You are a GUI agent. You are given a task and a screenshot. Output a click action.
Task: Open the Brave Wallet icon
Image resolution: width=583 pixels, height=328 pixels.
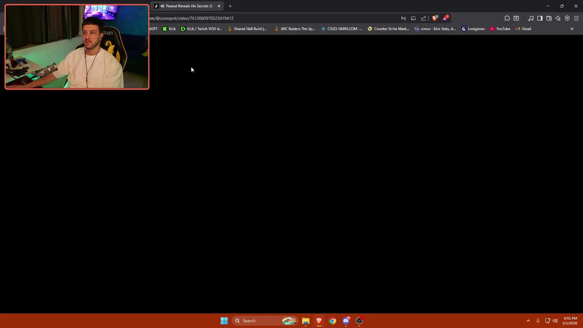(x=549, y=18)
